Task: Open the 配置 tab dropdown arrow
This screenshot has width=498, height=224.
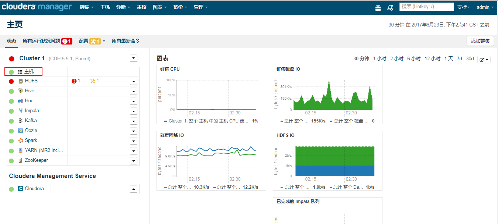Action: [104, 41]
